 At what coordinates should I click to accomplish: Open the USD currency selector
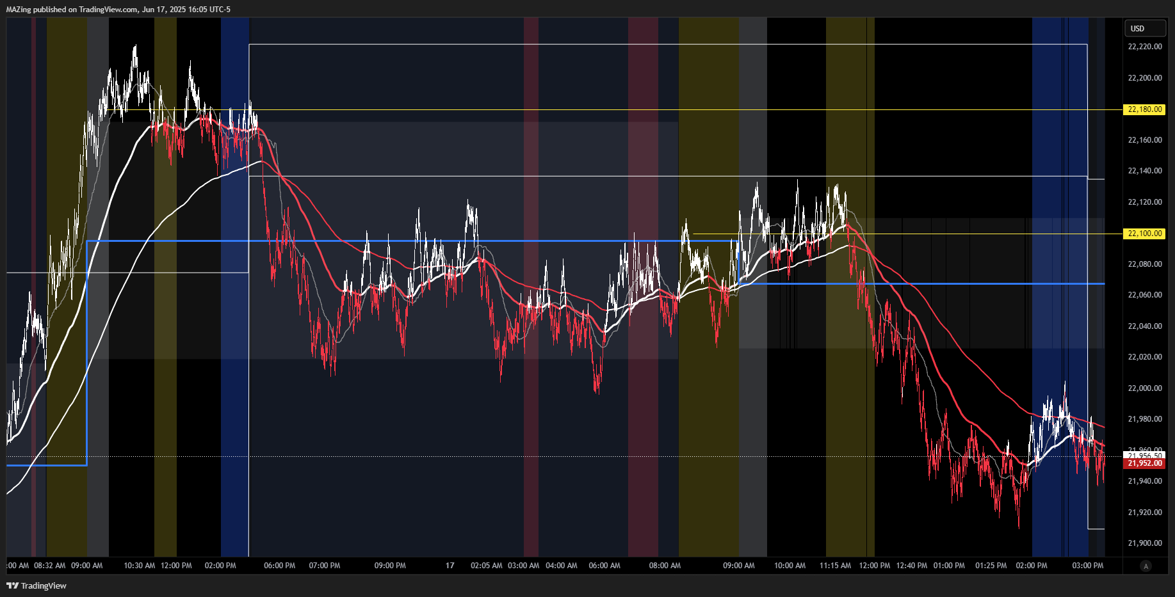pos(1145,28)
